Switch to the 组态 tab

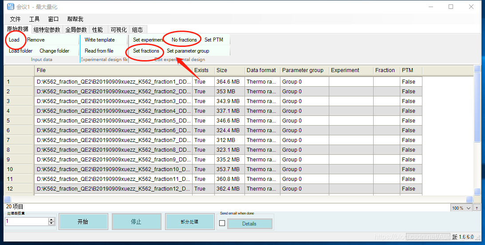coord(138,30)
